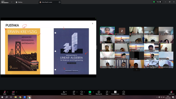This screenshot has height=99, width=176.
Task: Select Hardianti's video tile
Action: [x=122, y=48]
